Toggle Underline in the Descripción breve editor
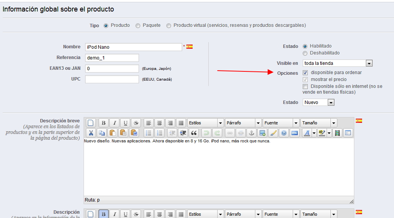Image resolution: width=394 pixels, height=218 pixels. tap(125, 123)
